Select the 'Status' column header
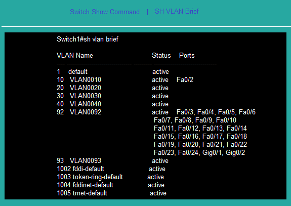The height and width of the screenshot is (206, 291). (161, 55)
